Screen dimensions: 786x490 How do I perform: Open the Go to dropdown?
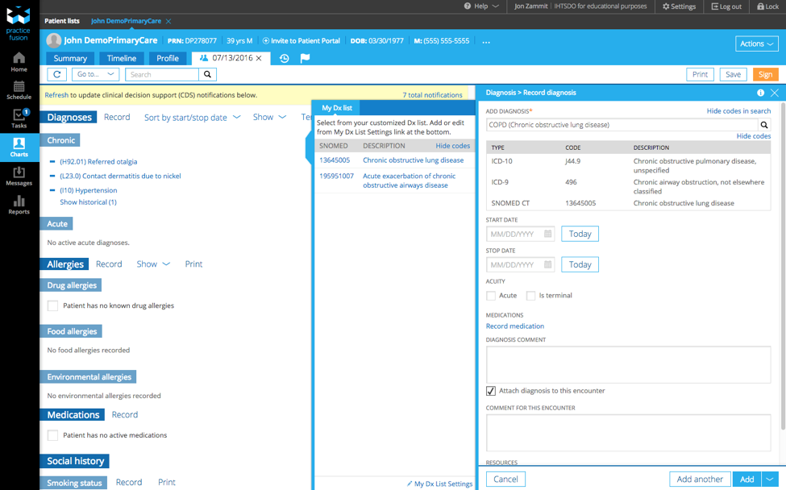pos(95,74)
